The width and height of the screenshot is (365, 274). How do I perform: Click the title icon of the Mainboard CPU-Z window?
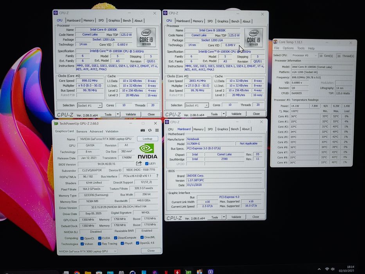(167, 122)
